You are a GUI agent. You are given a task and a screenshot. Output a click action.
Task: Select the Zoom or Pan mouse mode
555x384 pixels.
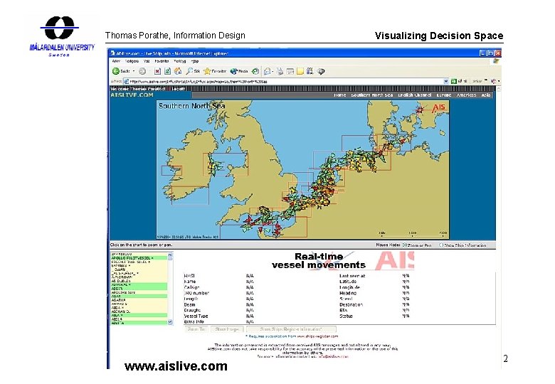click(x=406, y=245)
